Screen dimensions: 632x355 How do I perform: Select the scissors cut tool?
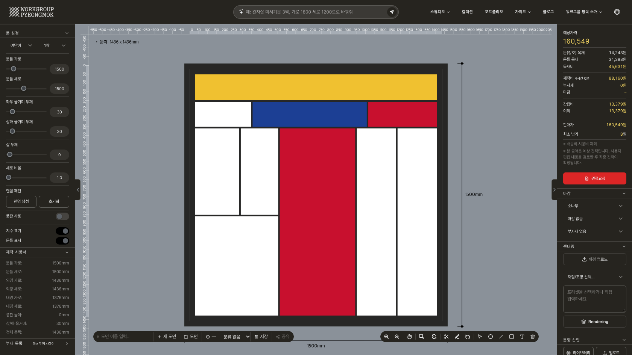tap(447, 337)
